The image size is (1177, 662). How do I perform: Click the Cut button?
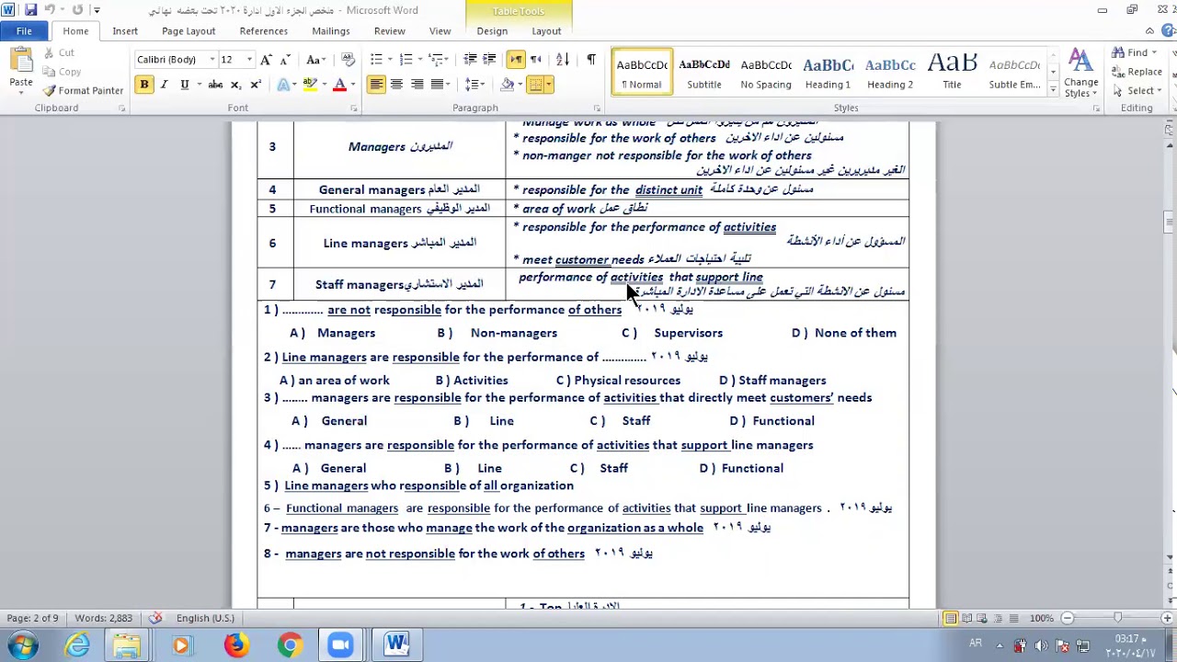[x=58, y=52]
